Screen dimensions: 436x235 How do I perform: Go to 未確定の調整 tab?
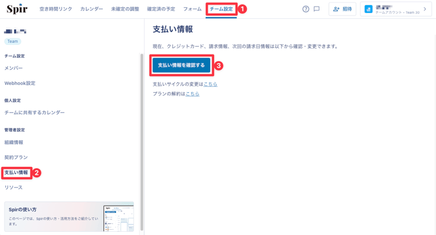pyautogui.click(x=125, y=9)
